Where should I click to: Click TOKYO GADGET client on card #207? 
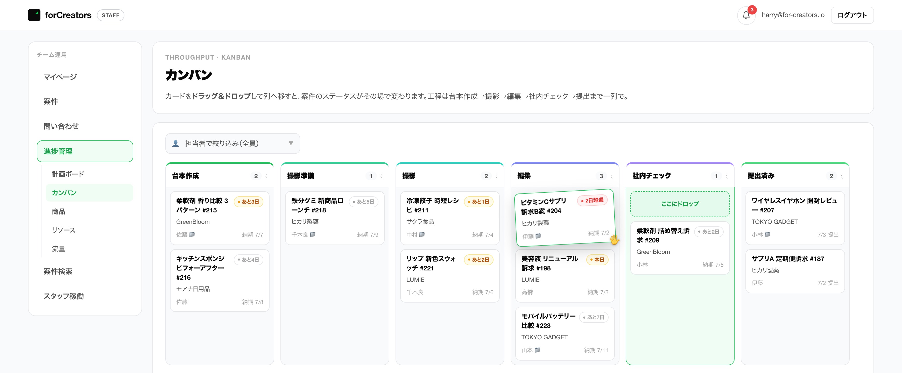[774, 222]
